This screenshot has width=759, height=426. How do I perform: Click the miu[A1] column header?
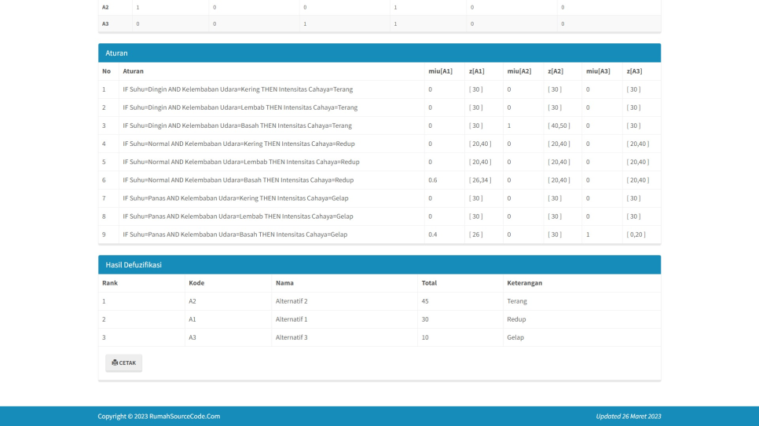(441, 71)
